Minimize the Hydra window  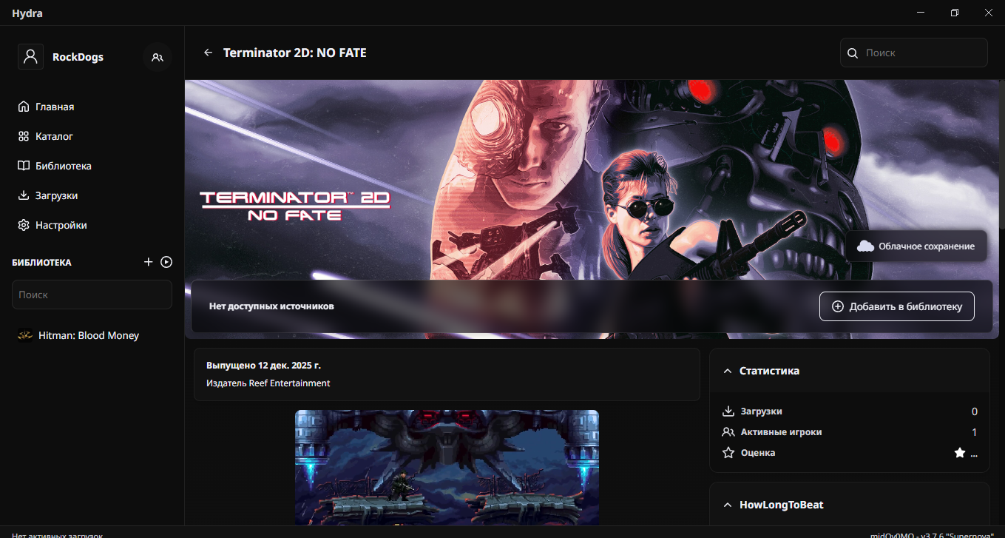pyautogui.click(x=921, y=13)
